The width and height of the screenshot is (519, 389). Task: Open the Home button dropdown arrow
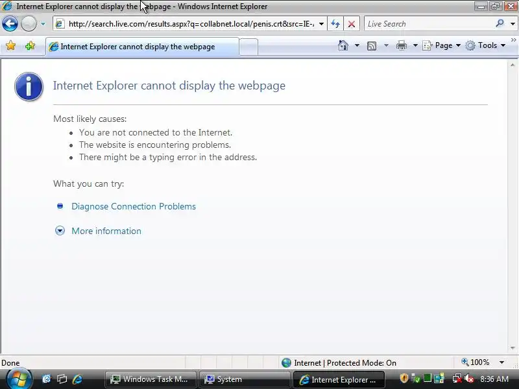pyautogui.click(x=357, y=45)
